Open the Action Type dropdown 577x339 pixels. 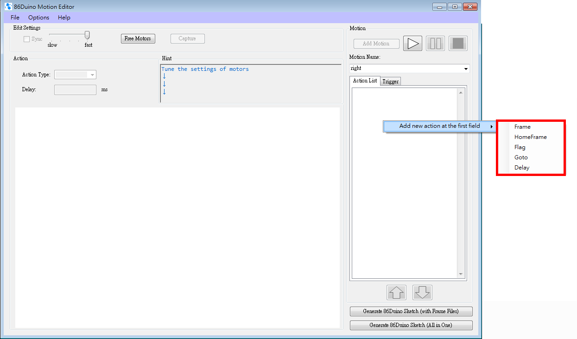pos(75,75)
